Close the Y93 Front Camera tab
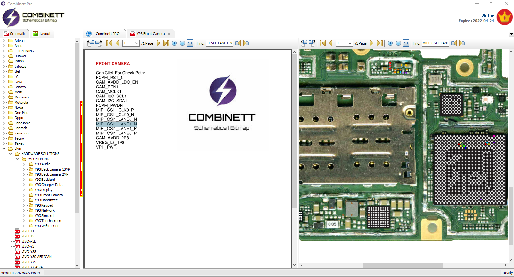 tap(169, 34)
